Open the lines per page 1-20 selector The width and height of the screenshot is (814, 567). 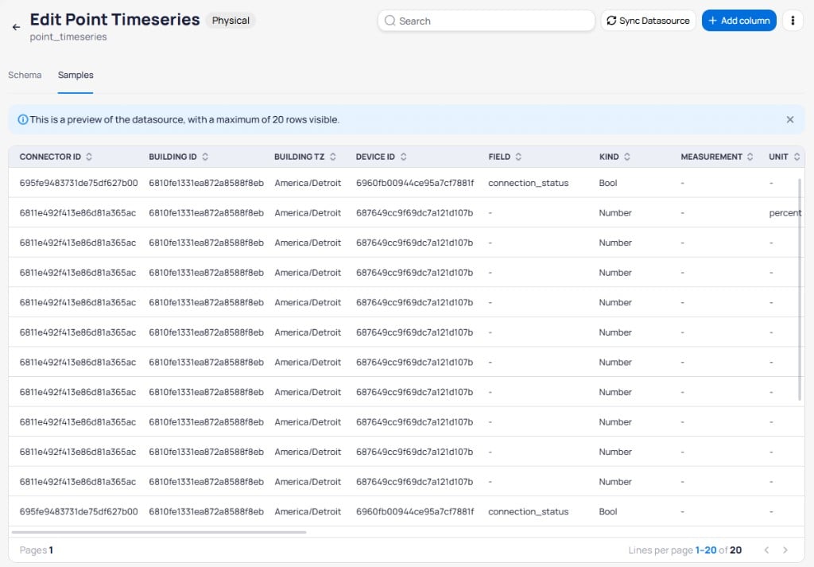(706, 550)
